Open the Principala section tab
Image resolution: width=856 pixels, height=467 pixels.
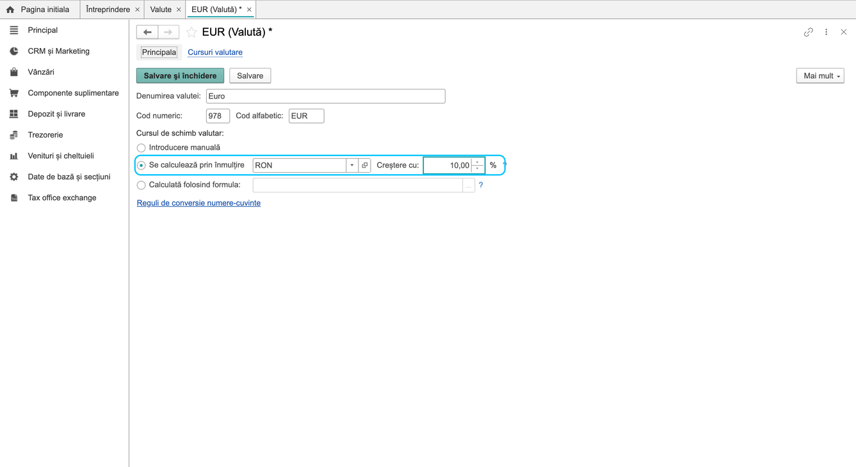(159, 52)
